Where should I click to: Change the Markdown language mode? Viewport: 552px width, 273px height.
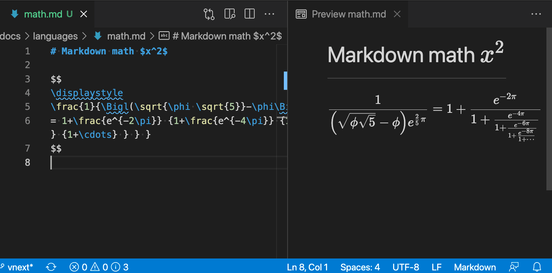point(475,267)
